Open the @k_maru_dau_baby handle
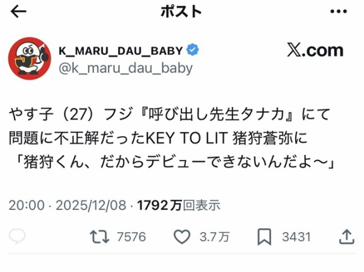This screenshot has height=272, width=364. pos(126,68)
